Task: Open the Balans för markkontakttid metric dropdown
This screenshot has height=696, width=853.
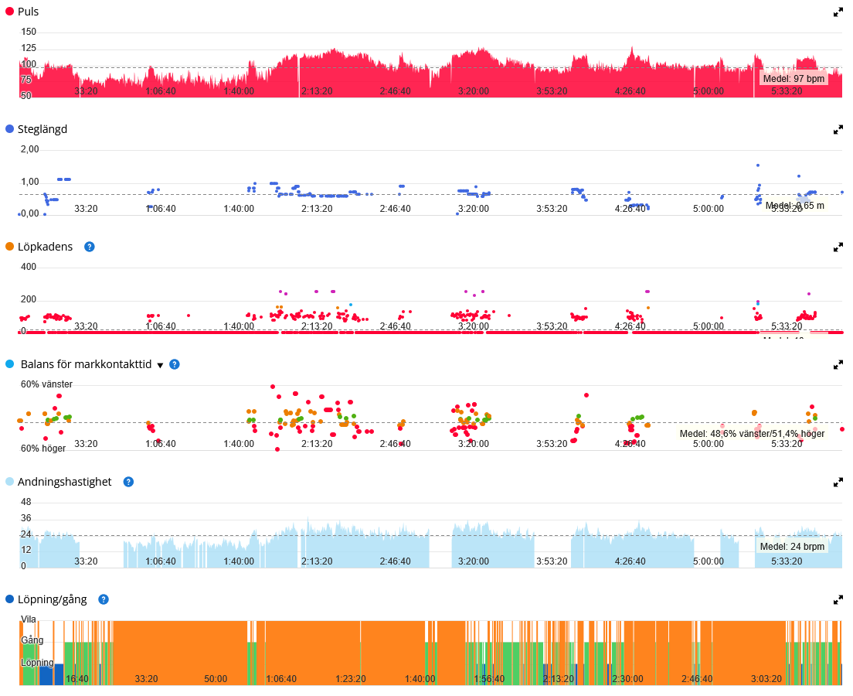Action: (160, 365)
